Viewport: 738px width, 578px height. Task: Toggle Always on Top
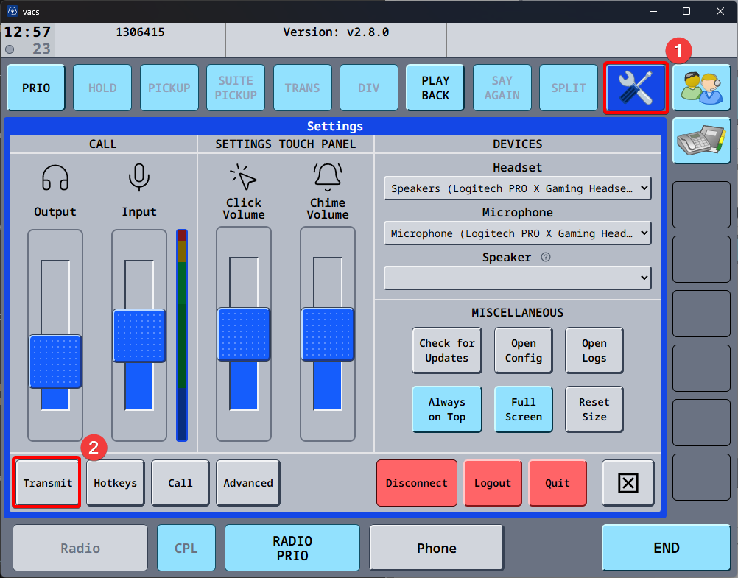[446, 409]
